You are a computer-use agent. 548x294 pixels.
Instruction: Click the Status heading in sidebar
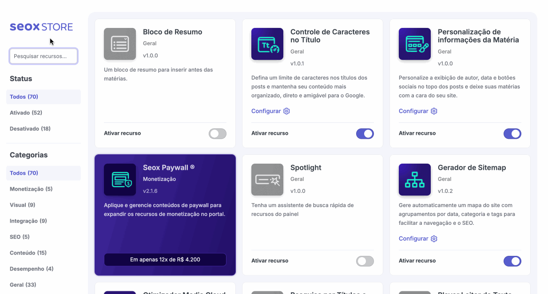(x=21, y=78)
